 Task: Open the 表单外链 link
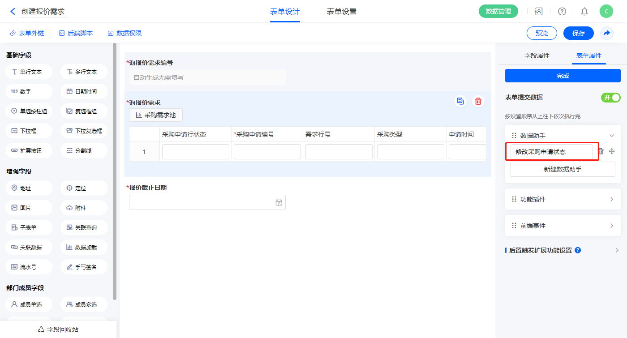tap(27, 33)
